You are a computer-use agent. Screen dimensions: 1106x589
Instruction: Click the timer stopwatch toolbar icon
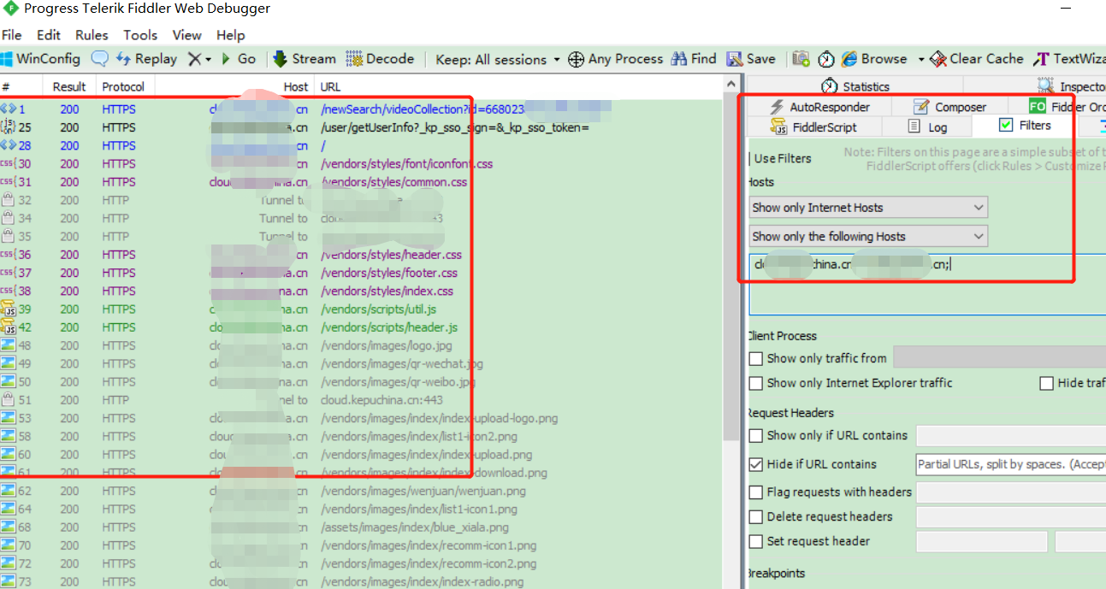[826, 59]
